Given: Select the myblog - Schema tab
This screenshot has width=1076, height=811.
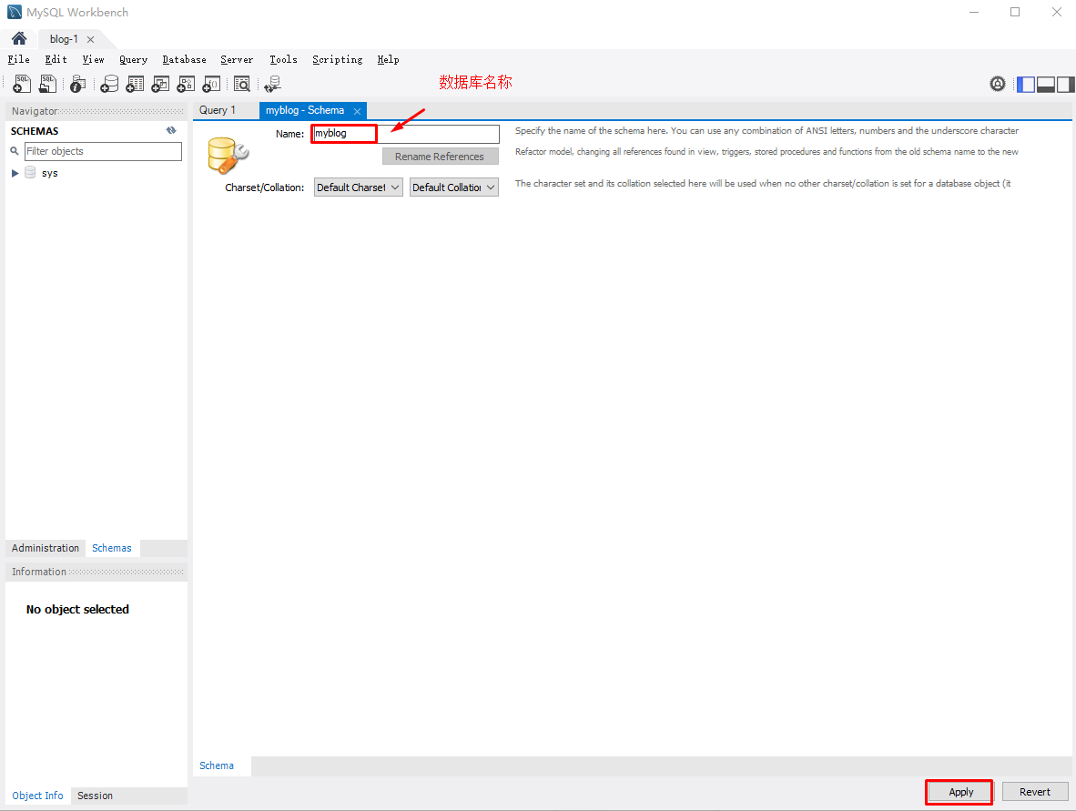Looking at the screenshot, I should pyautogui.click(x=305, y=110).
